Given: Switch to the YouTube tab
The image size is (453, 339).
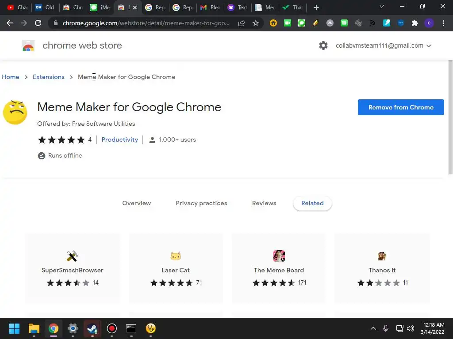Looking at the screenshot, I should point(17,8).
